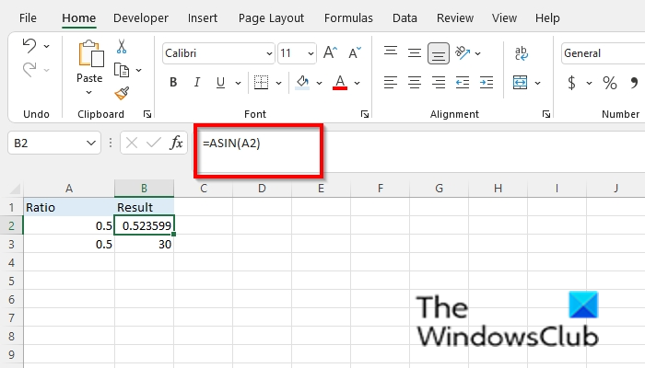The image size is (645, 368).
Task: Increase font size with larger A icon
Action: pyautogui.click(x=333, y=54)
